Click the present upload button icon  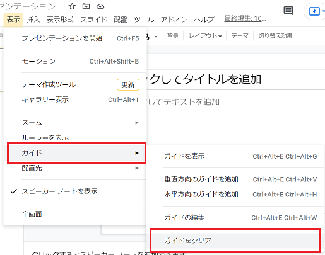(x=314, y=11)
